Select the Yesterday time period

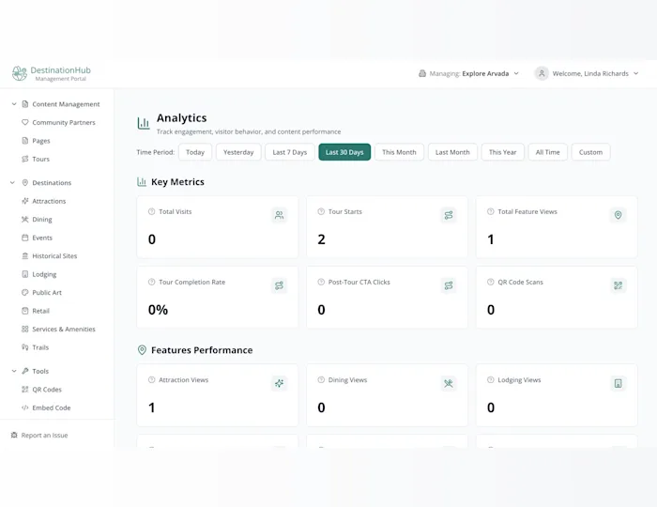(238, 152)
